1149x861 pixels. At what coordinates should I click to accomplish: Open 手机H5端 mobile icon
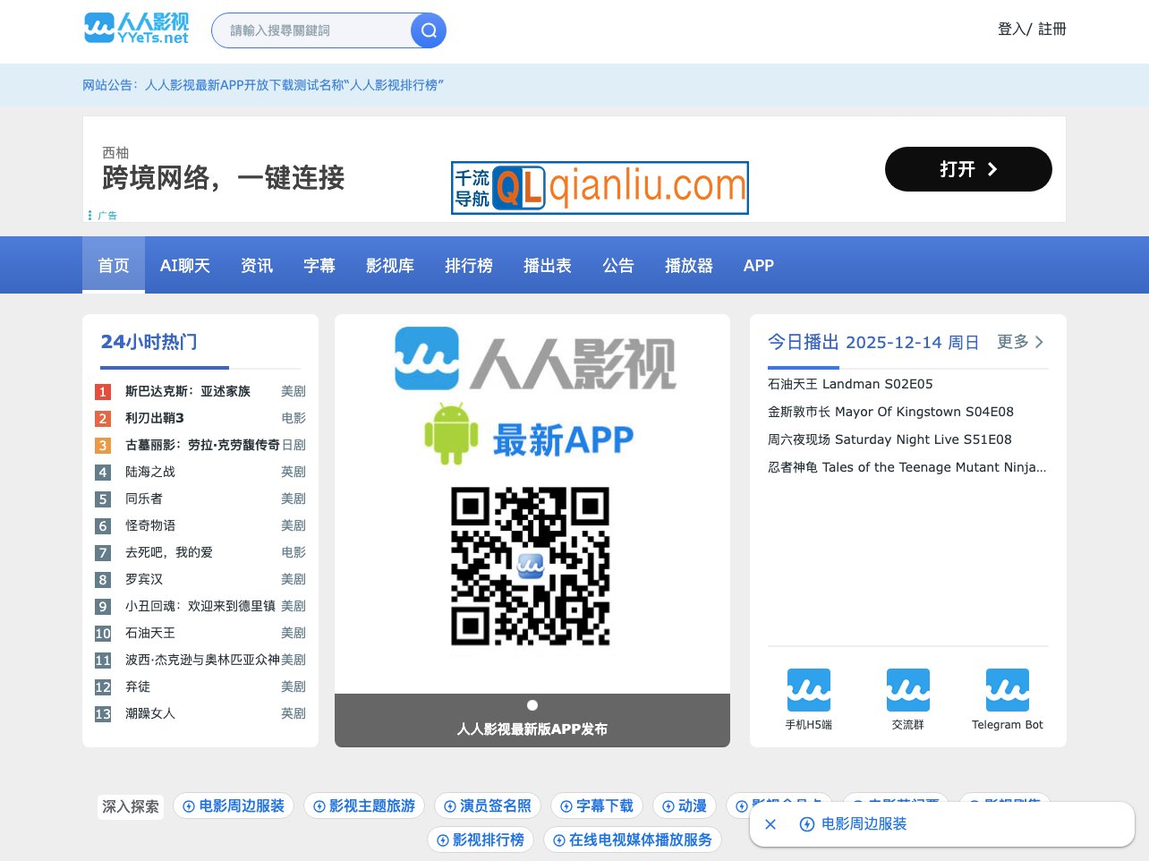808,689
